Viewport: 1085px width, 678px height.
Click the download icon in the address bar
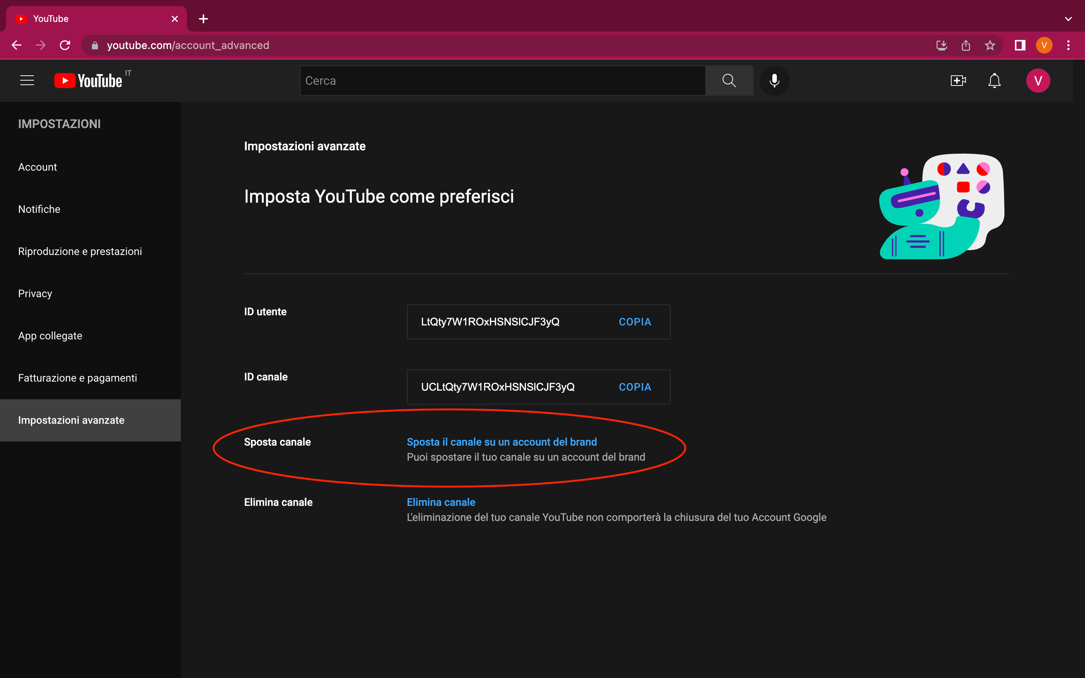click(941, 45)
